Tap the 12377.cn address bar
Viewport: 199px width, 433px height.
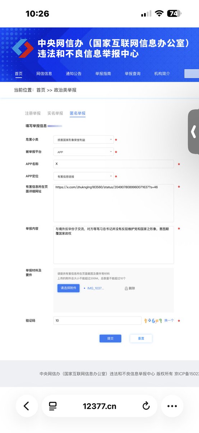click(99, 406)
